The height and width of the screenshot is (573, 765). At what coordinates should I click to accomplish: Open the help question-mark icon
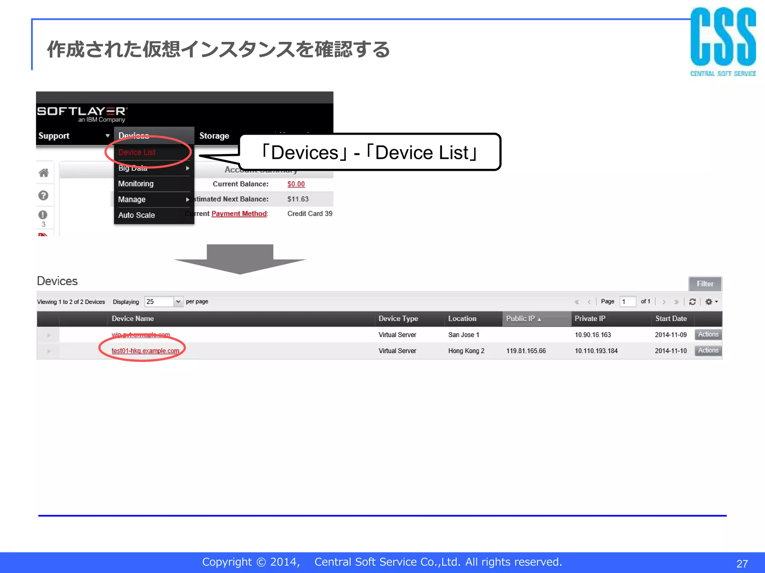pyautogui.click(x=43, y=195)
